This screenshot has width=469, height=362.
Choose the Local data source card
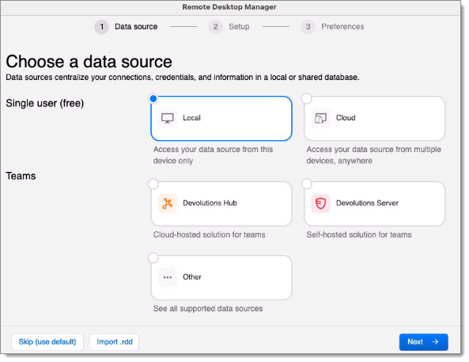pyautogui.click(x=221, y=118)
